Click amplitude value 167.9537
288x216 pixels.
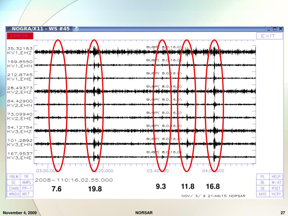coord(20,154)
